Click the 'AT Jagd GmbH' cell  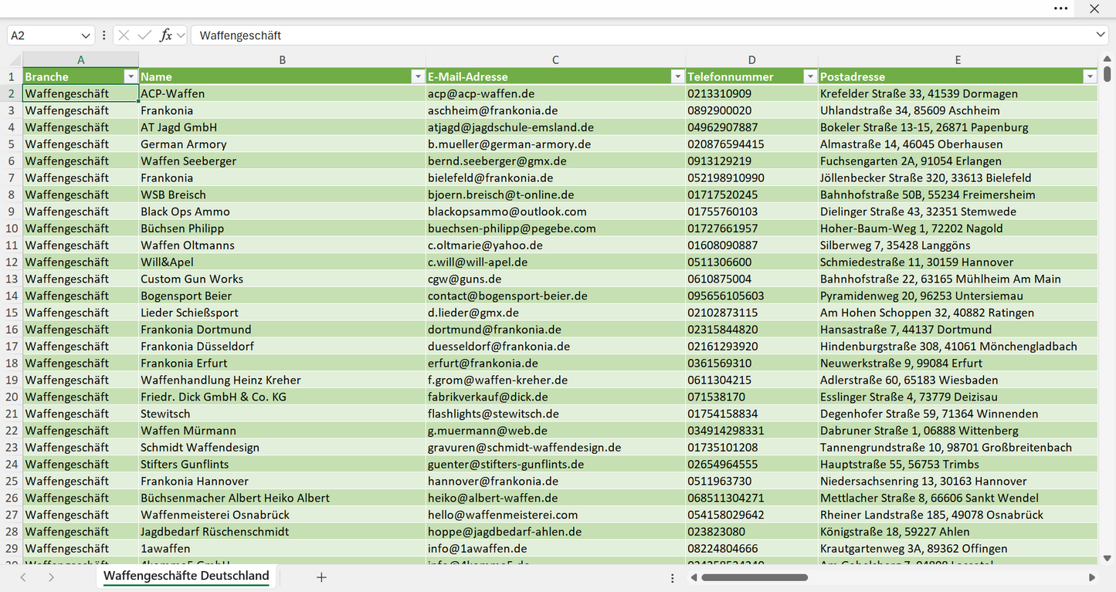tap(283, 127)
